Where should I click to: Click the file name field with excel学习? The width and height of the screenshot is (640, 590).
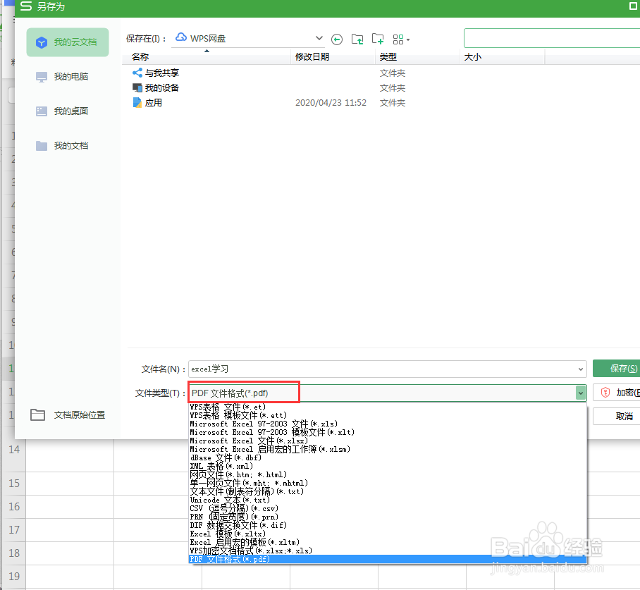pos(388,369)
